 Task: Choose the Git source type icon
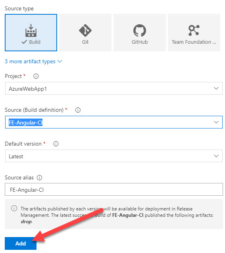coord(85,30)
